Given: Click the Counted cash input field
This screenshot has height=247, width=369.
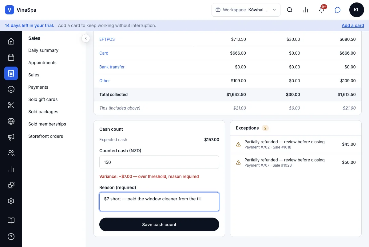Looking at the screenshot, I should click(x=159, y=162).
